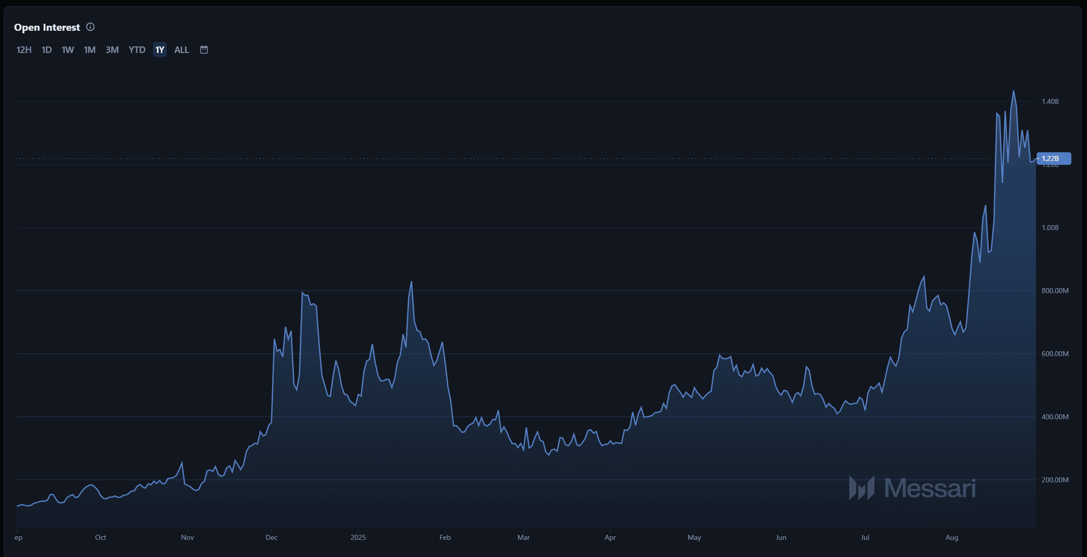Choose the 1W range option
This screenshot has height=557, width=1087.
pos(68,50)
